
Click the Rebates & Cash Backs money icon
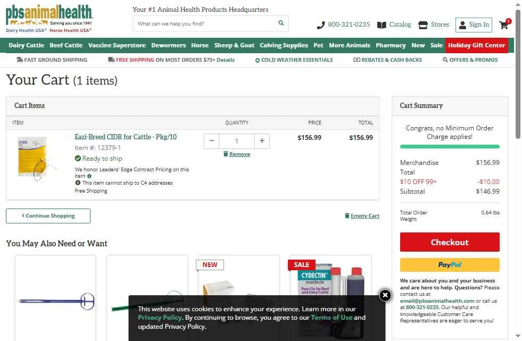click(357, 60)
